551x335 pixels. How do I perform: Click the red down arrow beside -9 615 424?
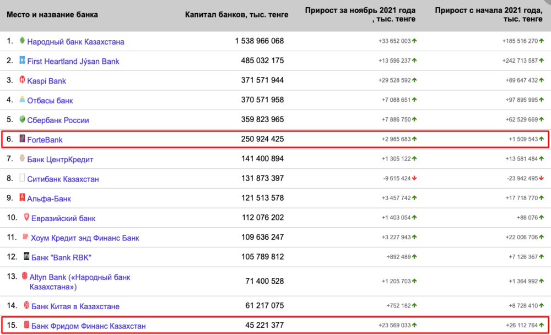click(x=414, y=178)
